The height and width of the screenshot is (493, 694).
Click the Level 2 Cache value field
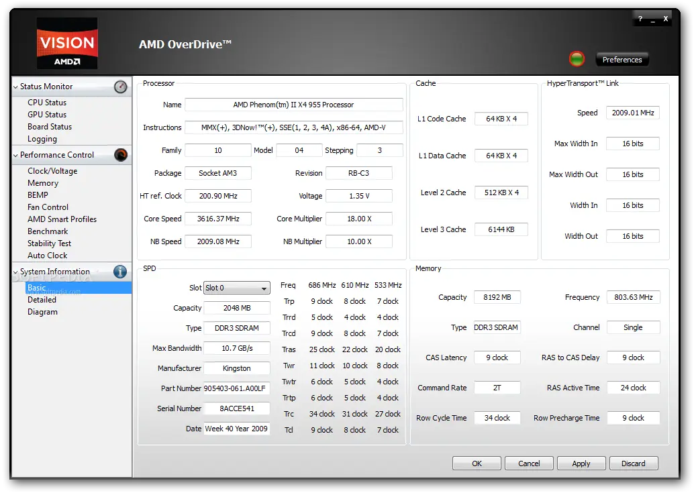[x=501, y=193]
